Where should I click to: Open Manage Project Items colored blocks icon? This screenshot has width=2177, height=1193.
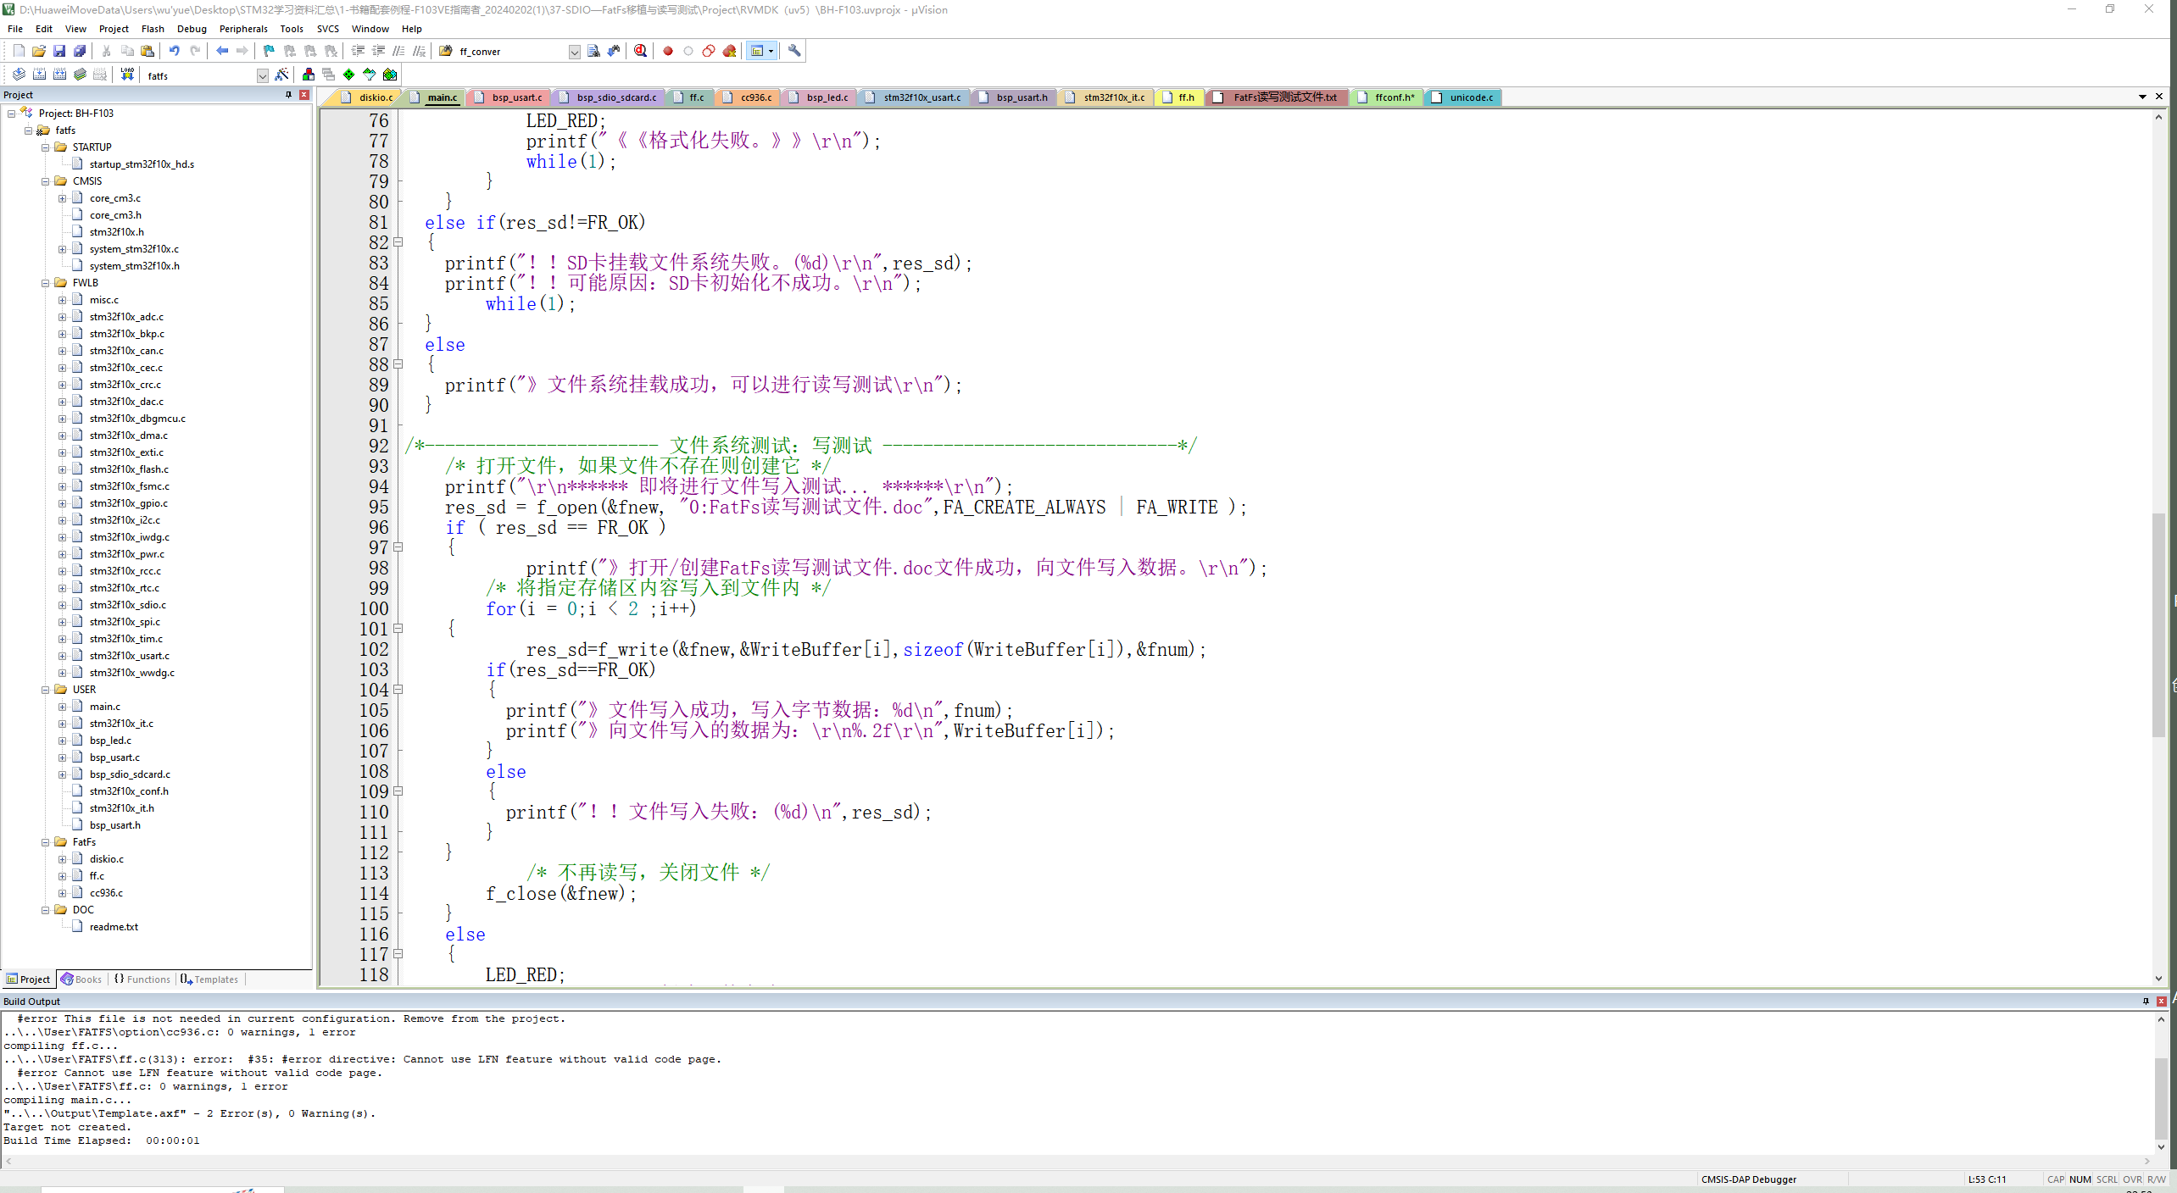309,75
